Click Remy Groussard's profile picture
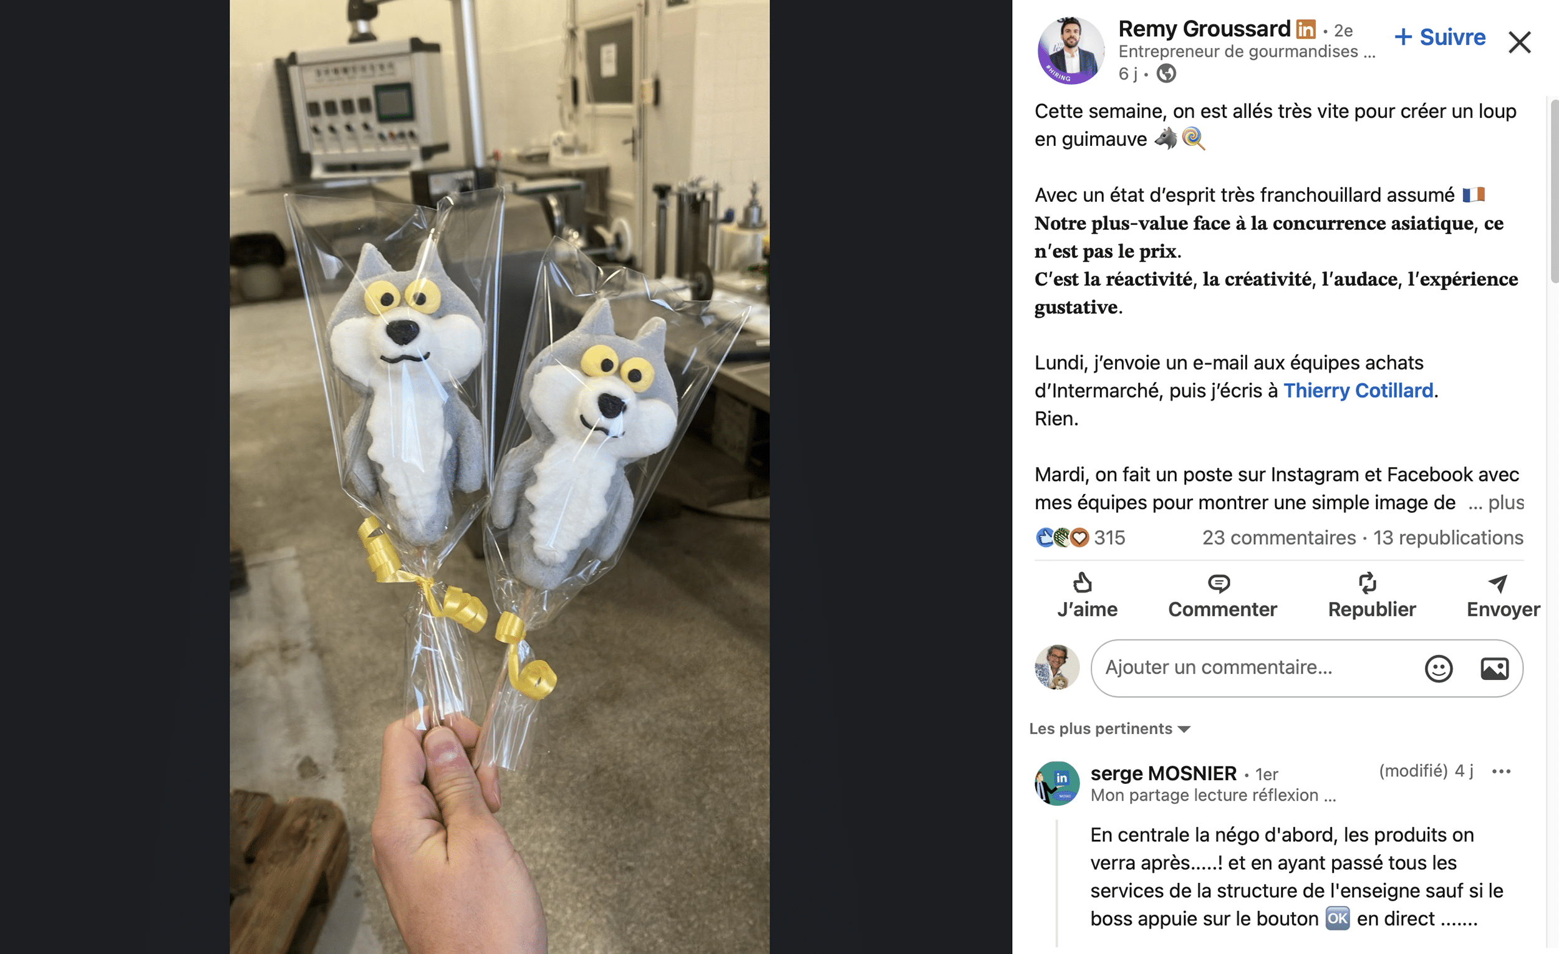1559x954 pixels. [1071, 50]
